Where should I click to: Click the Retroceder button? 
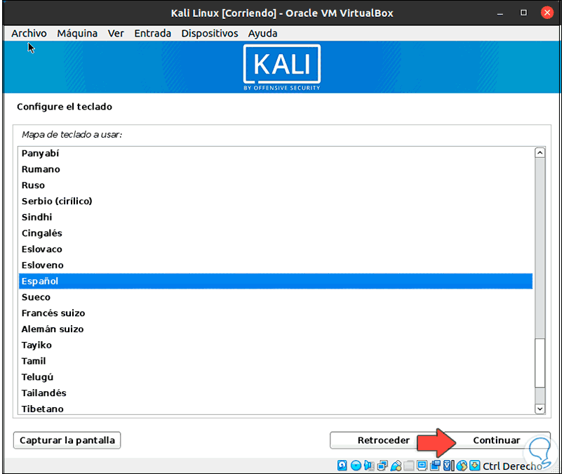point(384,440)
